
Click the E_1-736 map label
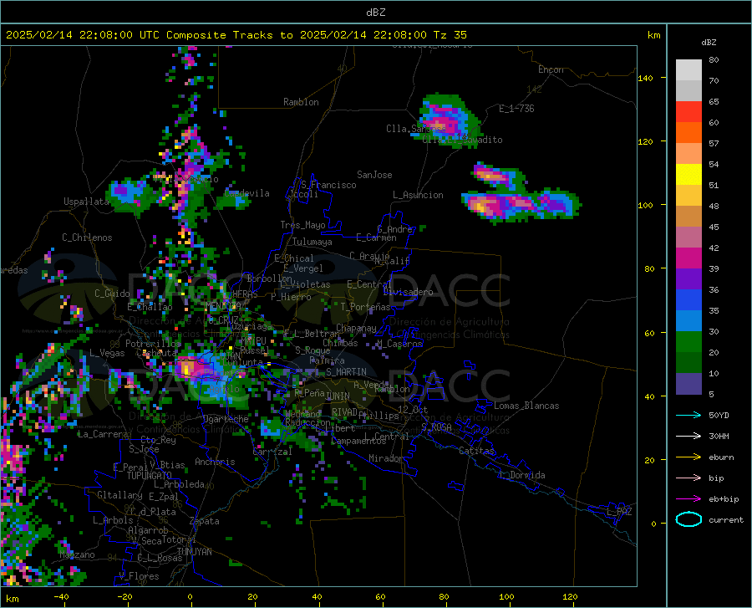(x=516, y=109)
